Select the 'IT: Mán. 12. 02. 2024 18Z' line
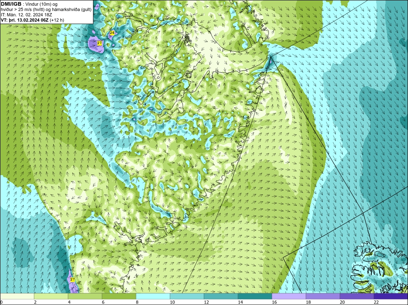The image size is (408, 305). (x=26, y=15)
